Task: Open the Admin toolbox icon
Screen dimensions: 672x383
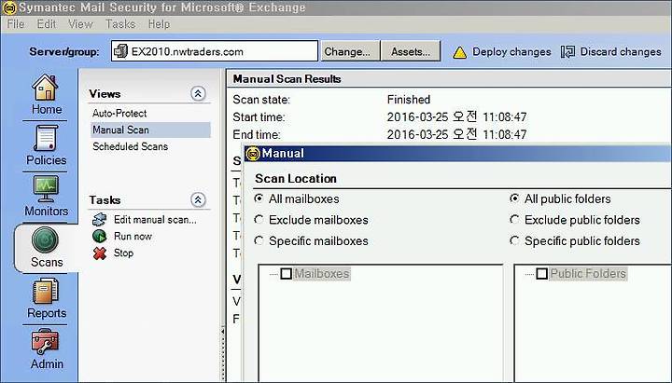Action: 45,342
